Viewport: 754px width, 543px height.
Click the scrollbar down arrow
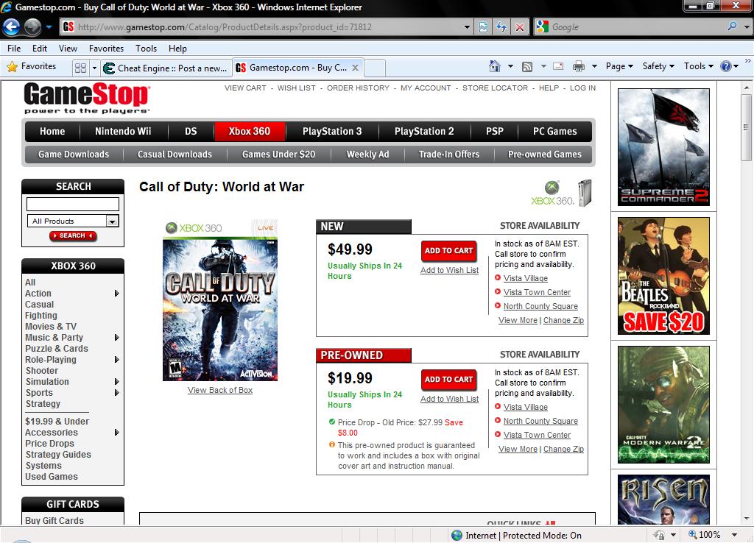coord(746,519)
